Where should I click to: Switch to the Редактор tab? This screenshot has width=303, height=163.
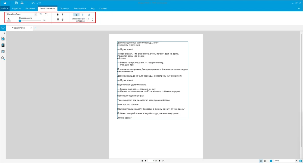17,8
